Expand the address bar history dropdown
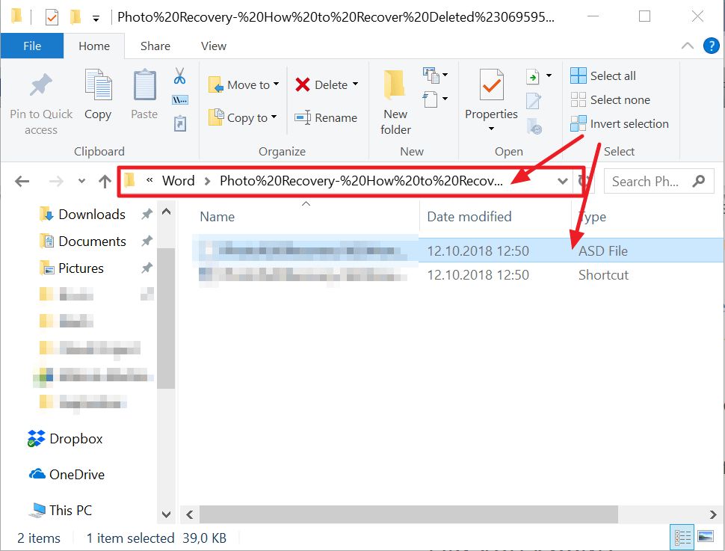 (563, 181)
